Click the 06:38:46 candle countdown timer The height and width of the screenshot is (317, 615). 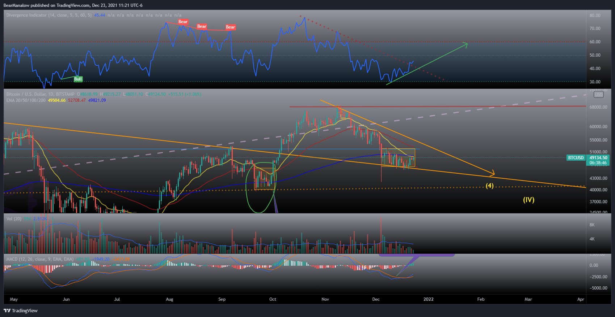pyautogui.click(x=598, y=163)
